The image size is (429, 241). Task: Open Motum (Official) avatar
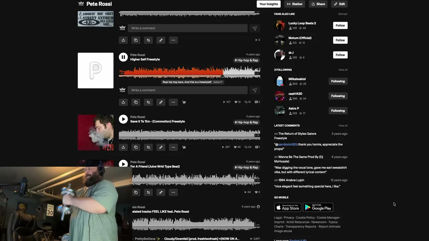point(280,40)
